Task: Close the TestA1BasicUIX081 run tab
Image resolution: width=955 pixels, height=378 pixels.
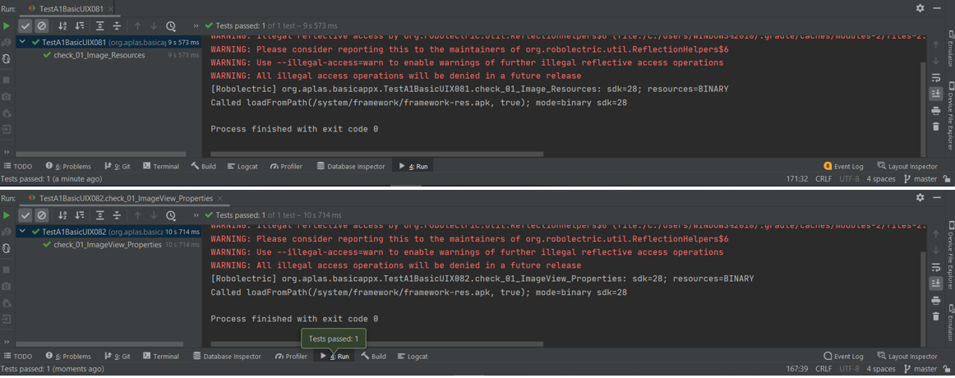Action: click(x=111, y=8)
